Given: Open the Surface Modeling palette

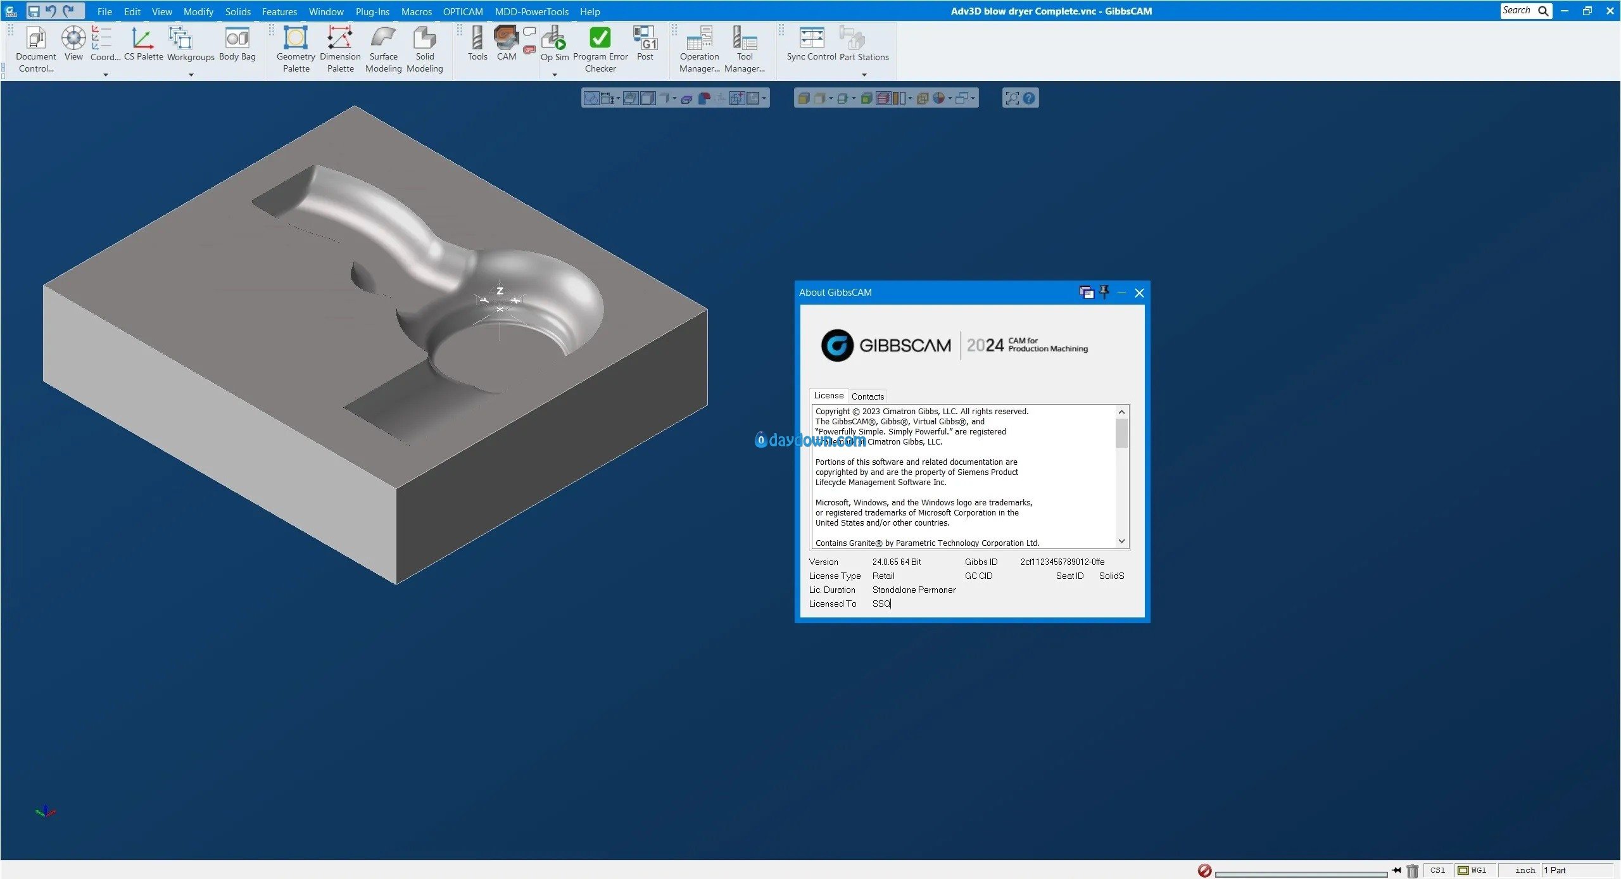Looking at the screenshot, I should (383, 49).
